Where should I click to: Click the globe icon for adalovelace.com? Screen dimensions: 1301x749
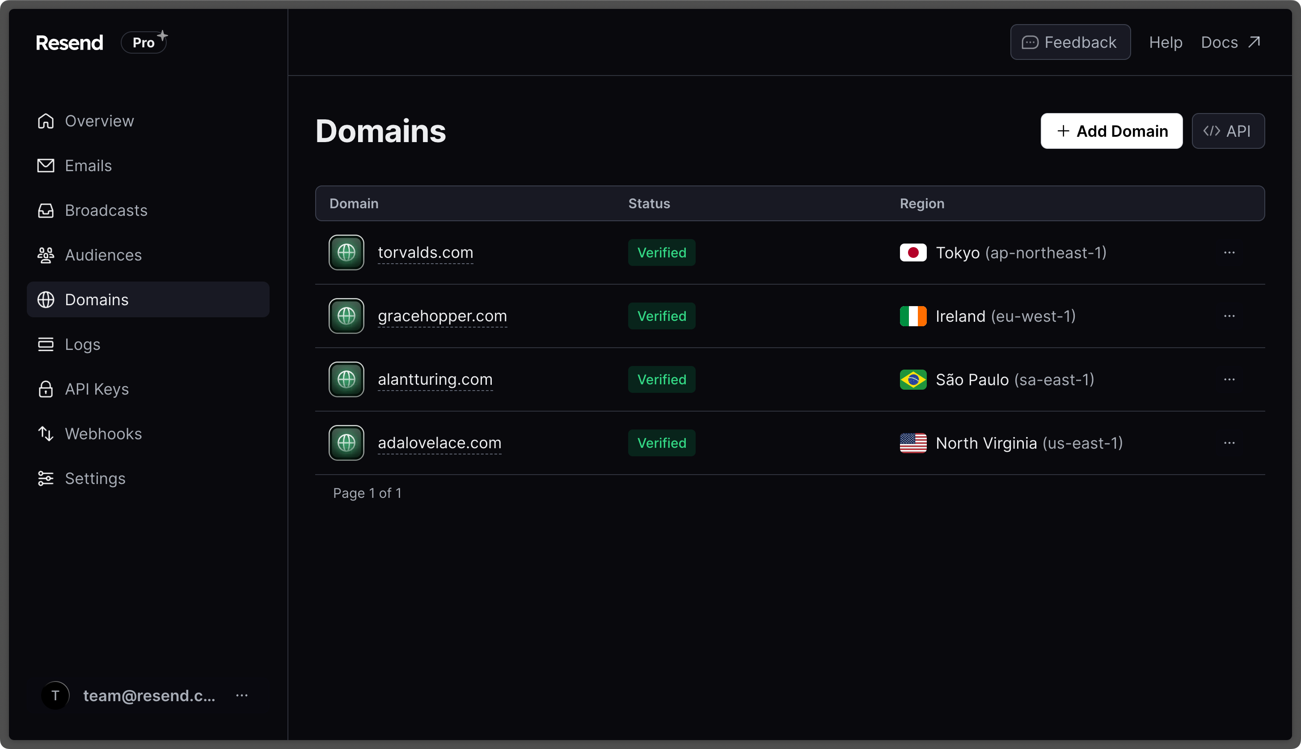click(346, 443)
